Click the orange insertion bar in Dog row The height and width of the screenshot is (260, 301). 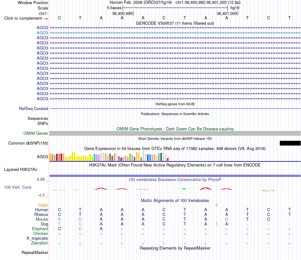[x=217, y=224]
